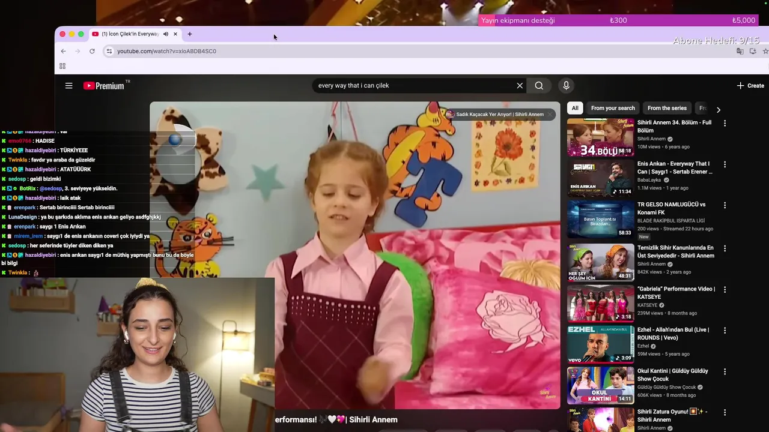This screenshot has height=432, width=769.
Task: Open options for Sihirli Zatura Oyunu
Action: pyautogui.click(x=725, y=413)
